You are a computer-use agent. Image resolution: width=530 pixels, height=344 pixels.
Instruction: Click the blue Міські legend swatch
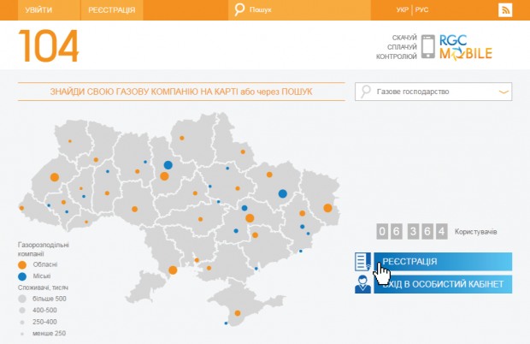[x=22, y=276]
